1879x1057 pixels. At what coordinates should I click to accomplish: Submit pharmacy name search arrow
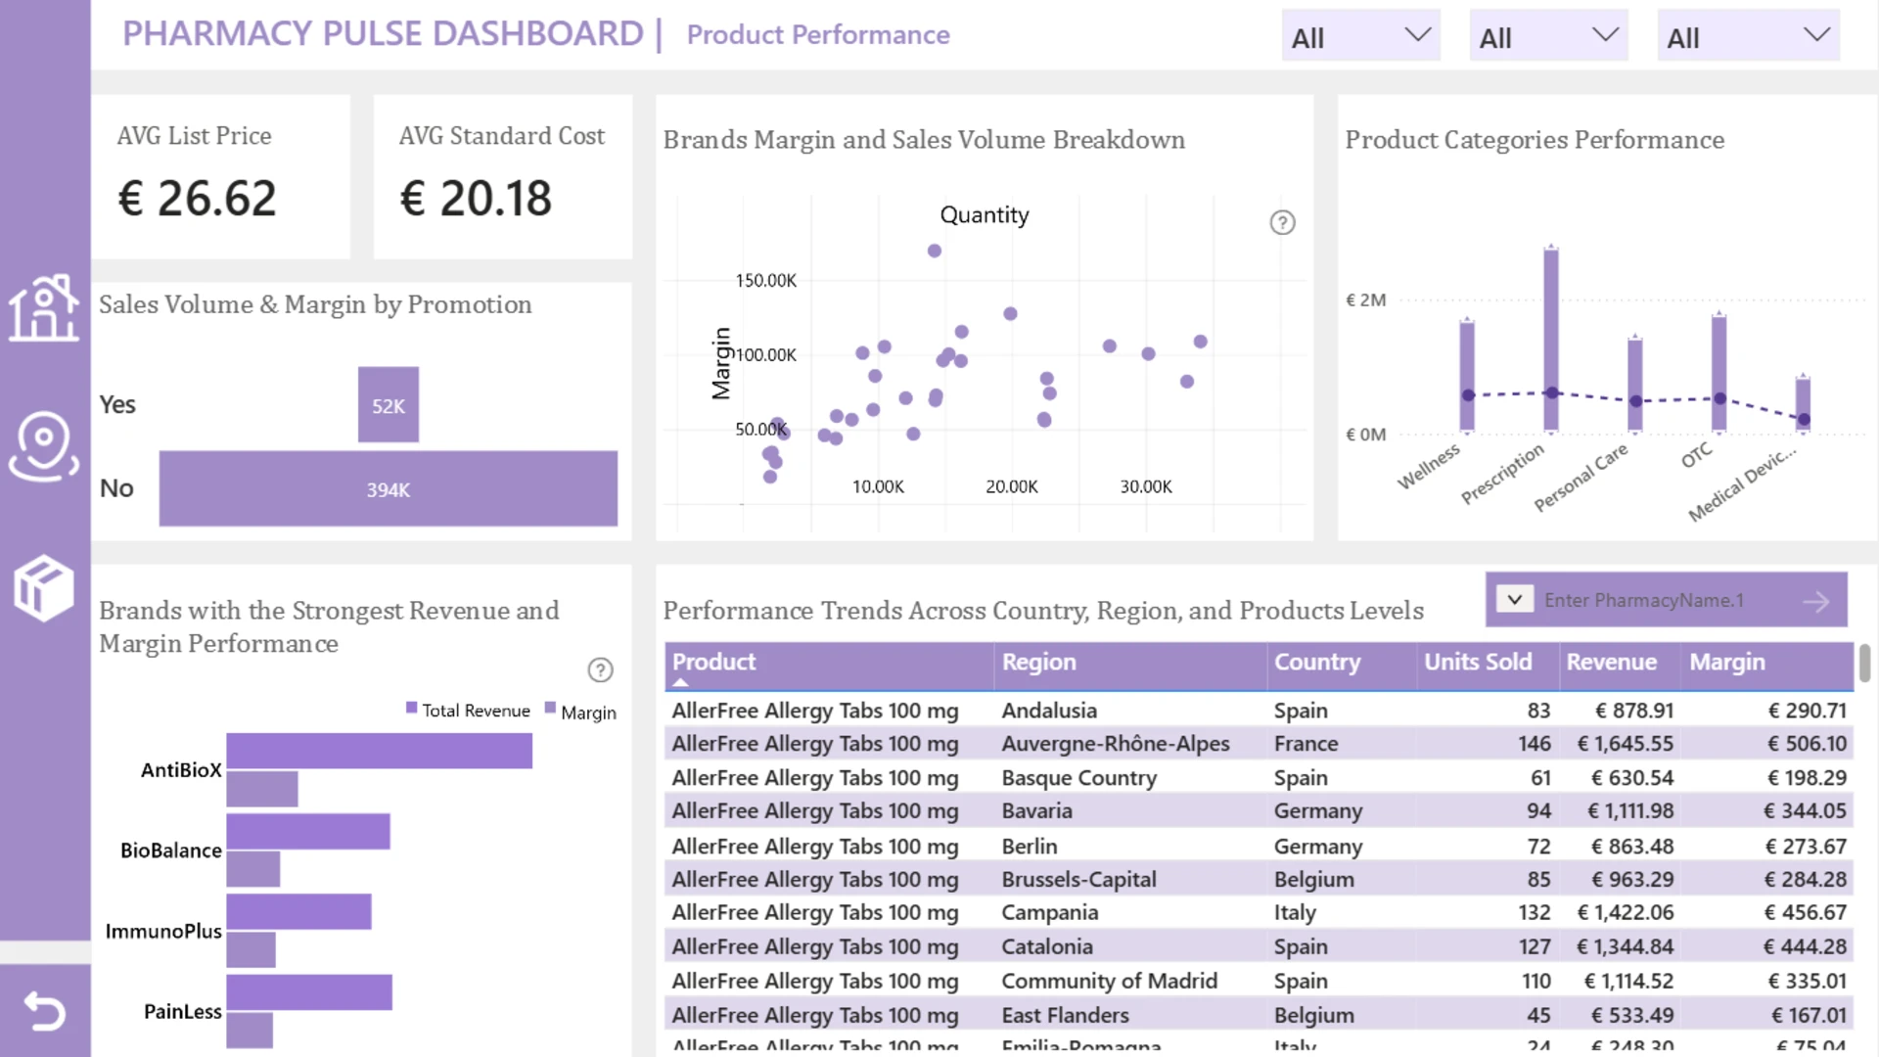point(1816,601)
